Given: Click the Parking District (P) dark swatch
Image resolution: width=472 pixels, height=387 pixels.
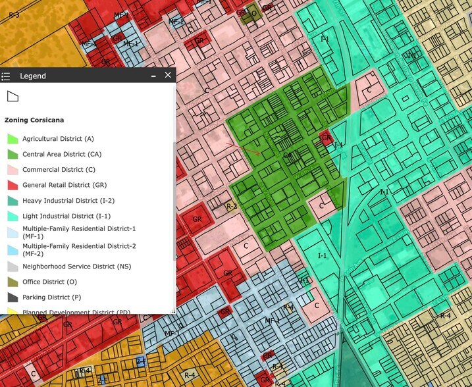Looking at the screenshot, I should pyautogui.click(x=13, y=297).
